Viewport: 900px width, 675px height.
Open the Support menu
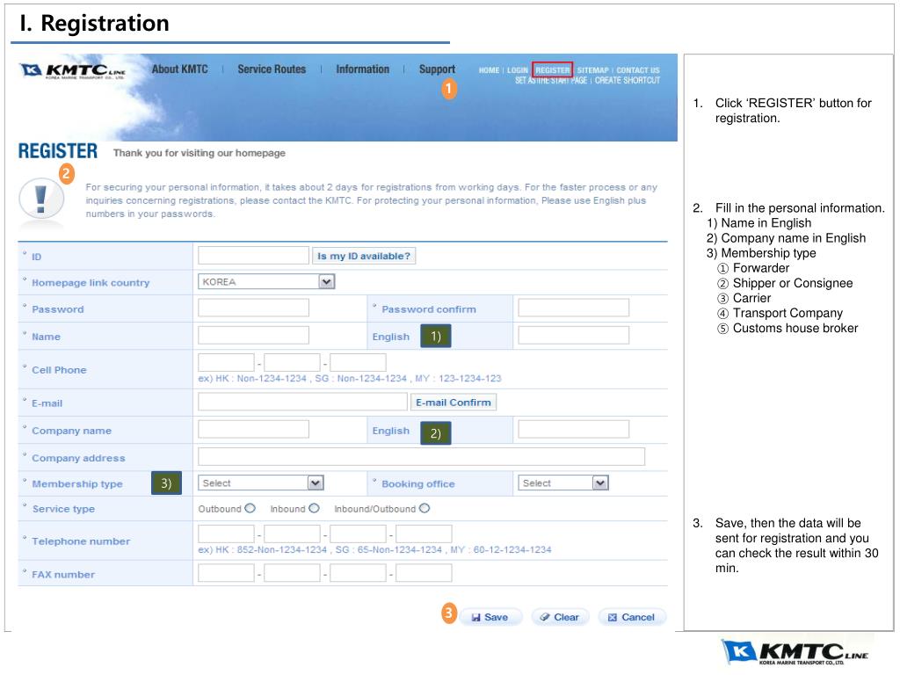(437, 69)
